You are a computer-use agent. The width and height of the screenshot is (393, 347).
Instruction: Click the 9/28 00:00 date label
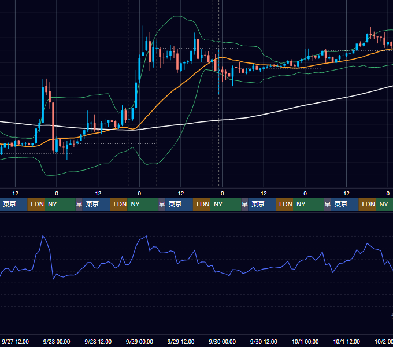(x=57, y=341)
